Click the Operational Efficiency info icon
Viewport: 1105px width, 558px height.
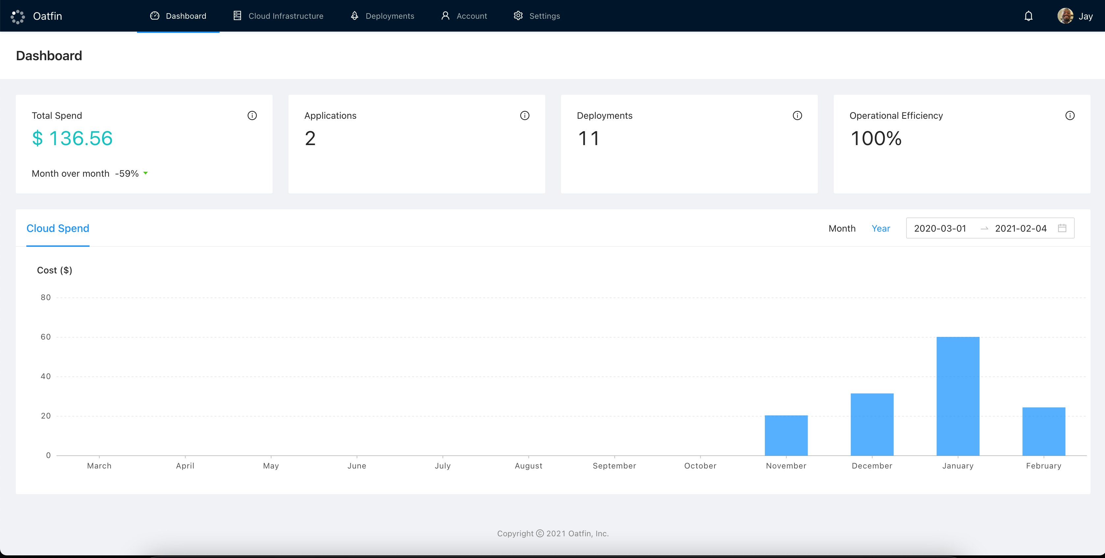(x=1070, y=115)
